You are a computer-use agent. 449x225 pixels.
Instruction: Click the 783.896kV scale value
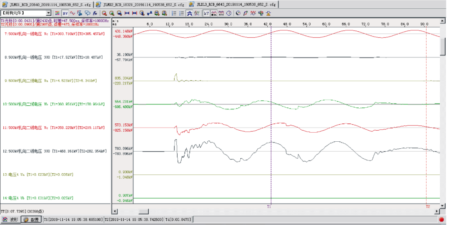pos(123,148)
